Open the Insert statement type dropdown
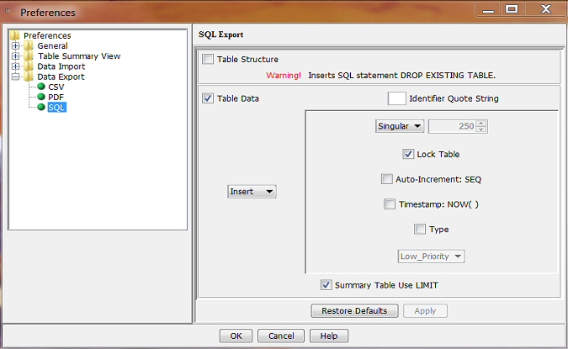Screen dimensions: 568x349 [252, 192]
